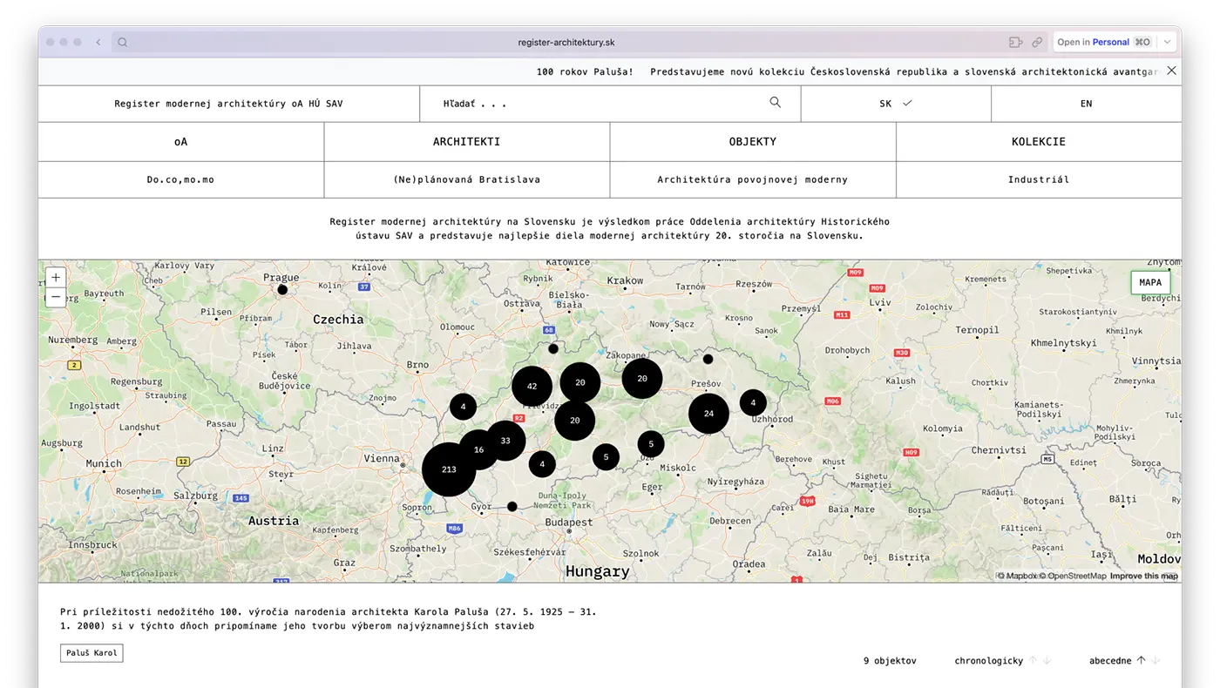Select the 42 objects cluster marker

tap(532, 386)
